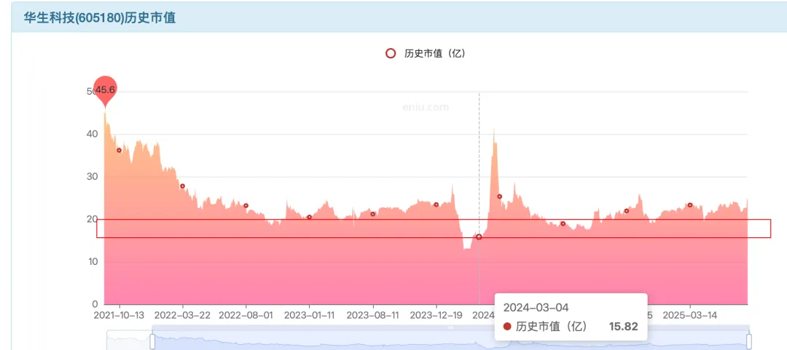Click the right handle of zoom slider
Image resolution: width=787 pixels, height=350 pixels.
(x=749, y=341)
